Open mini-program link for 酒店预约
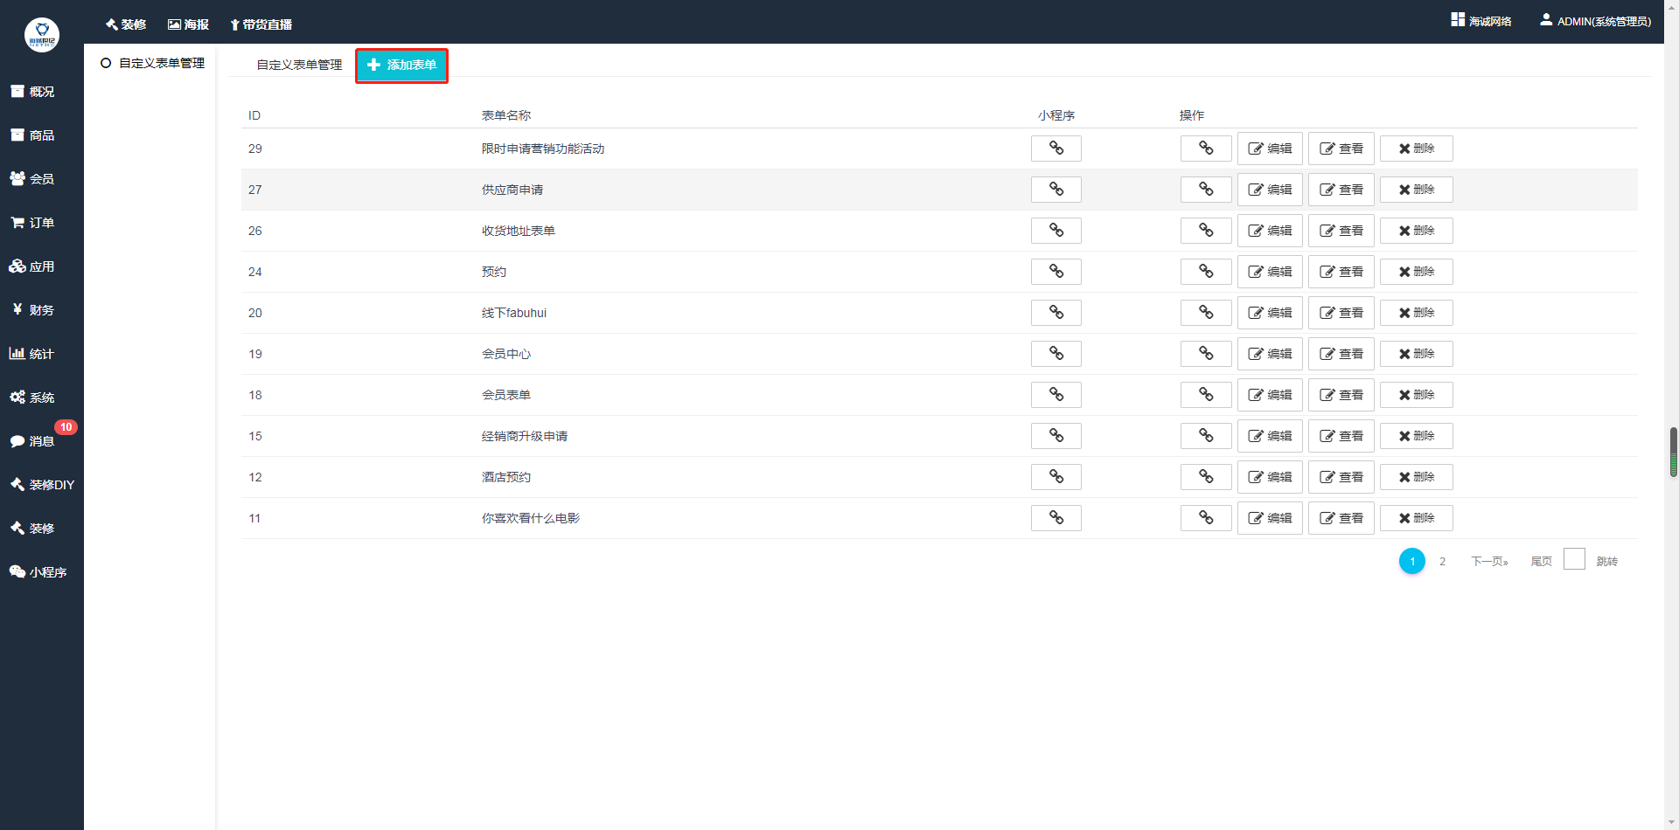Viewport: 1679px width, 830px height. coord(1056,477)
